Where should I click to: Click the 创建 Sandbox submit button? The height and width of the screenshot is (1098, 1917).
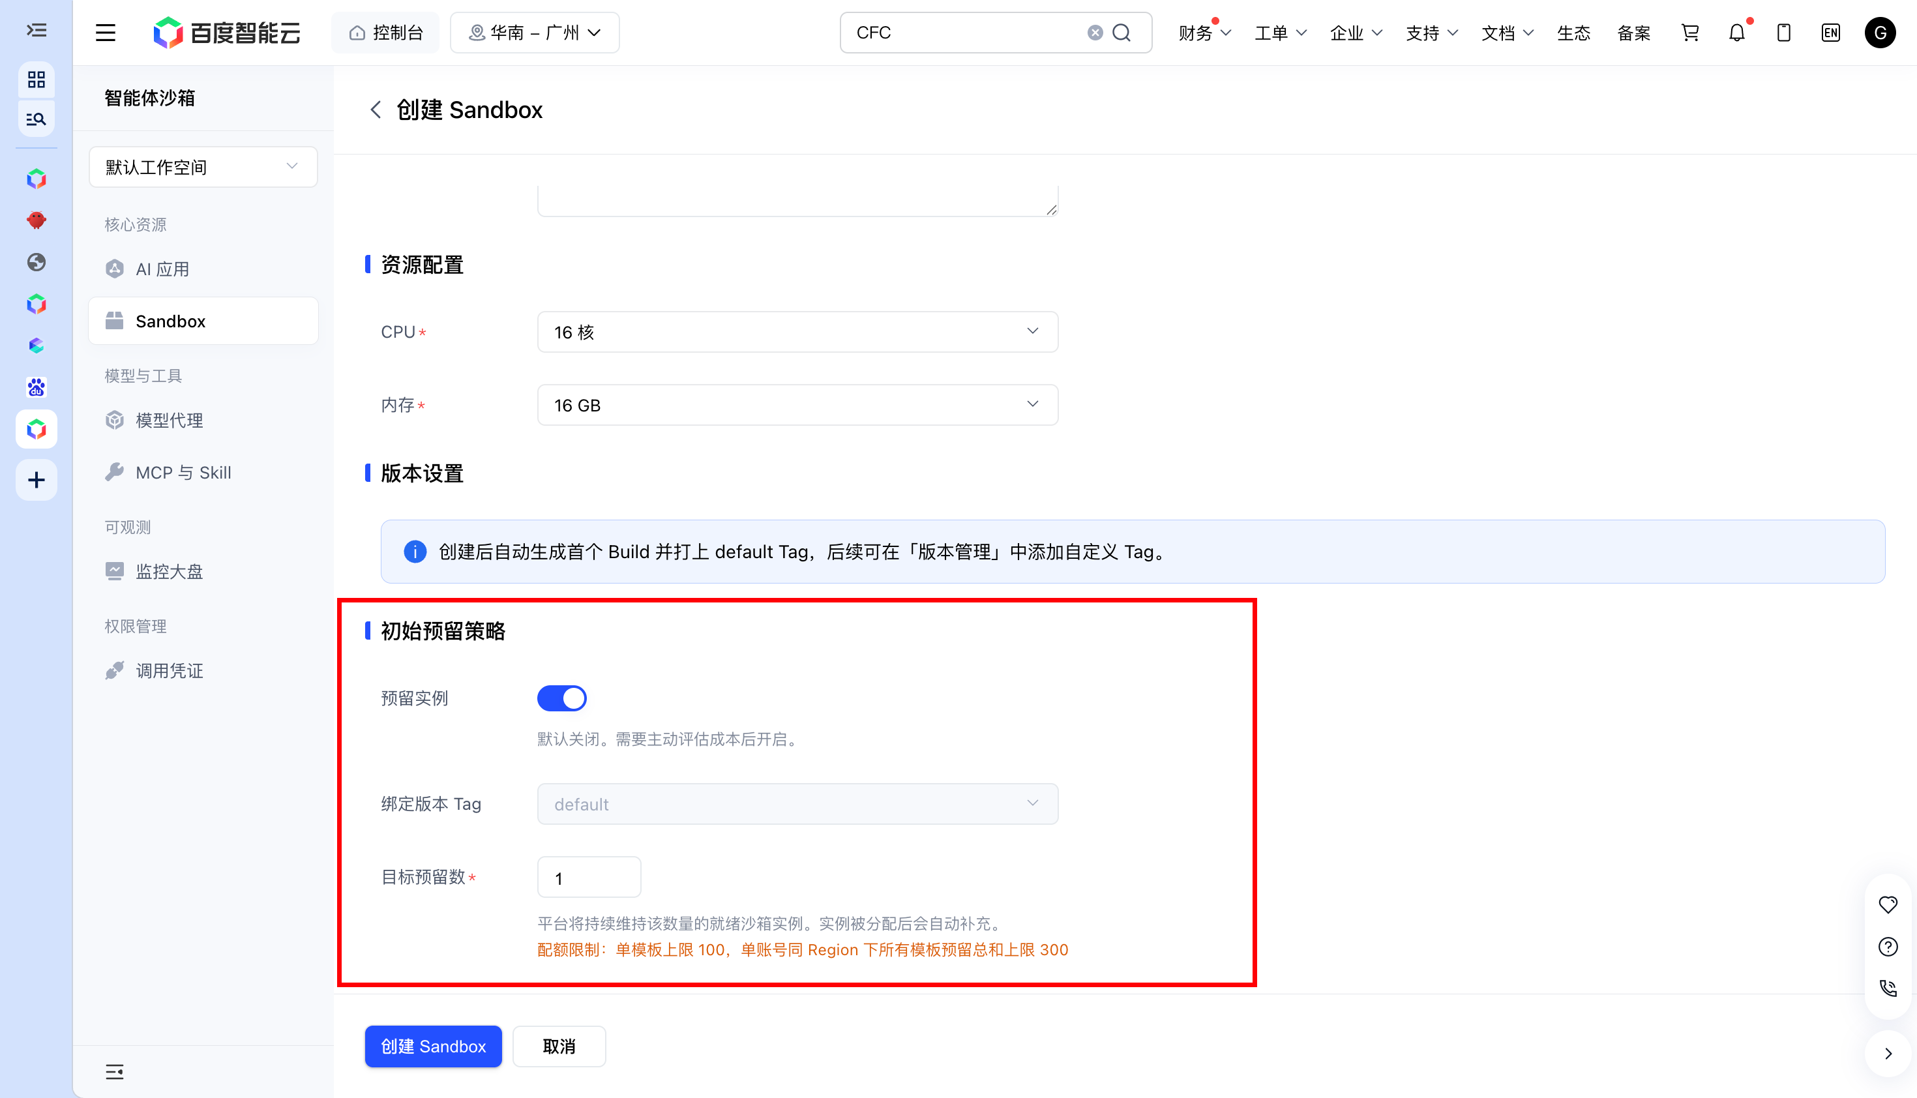433,1046
